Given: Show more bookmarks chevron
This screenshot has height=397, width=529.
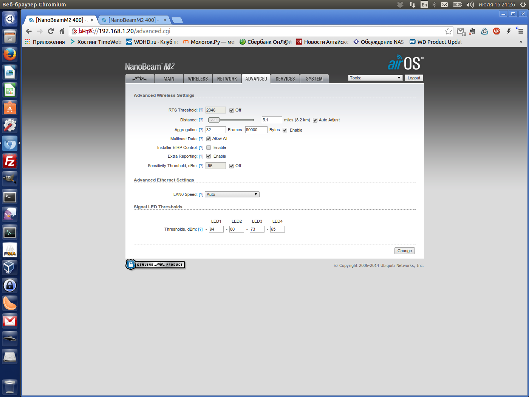Looking at the screenshot, I should click(x=521, y=42).
